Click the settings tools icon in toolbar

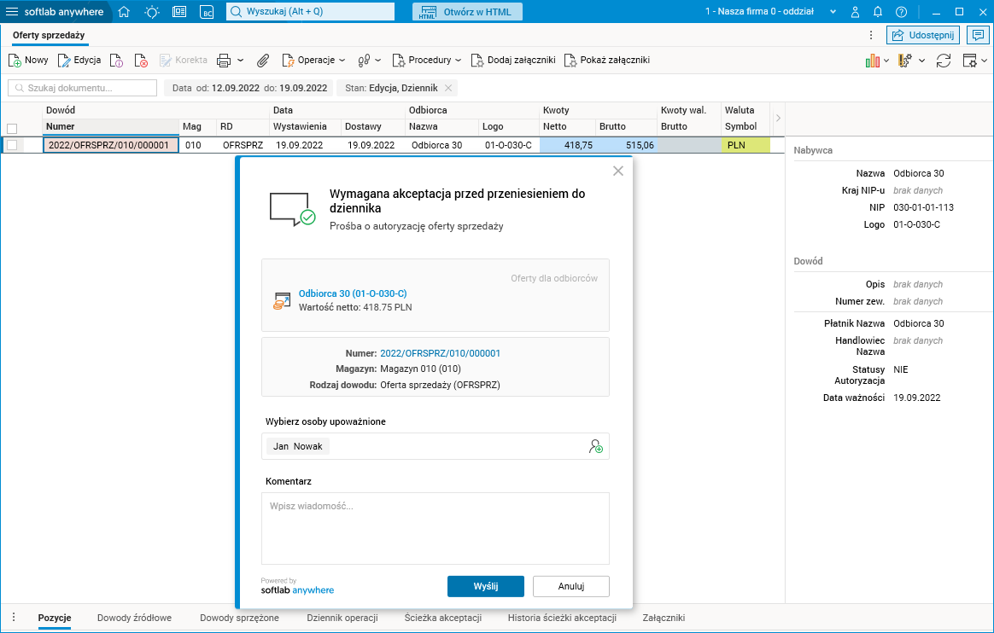click(905, 60)
